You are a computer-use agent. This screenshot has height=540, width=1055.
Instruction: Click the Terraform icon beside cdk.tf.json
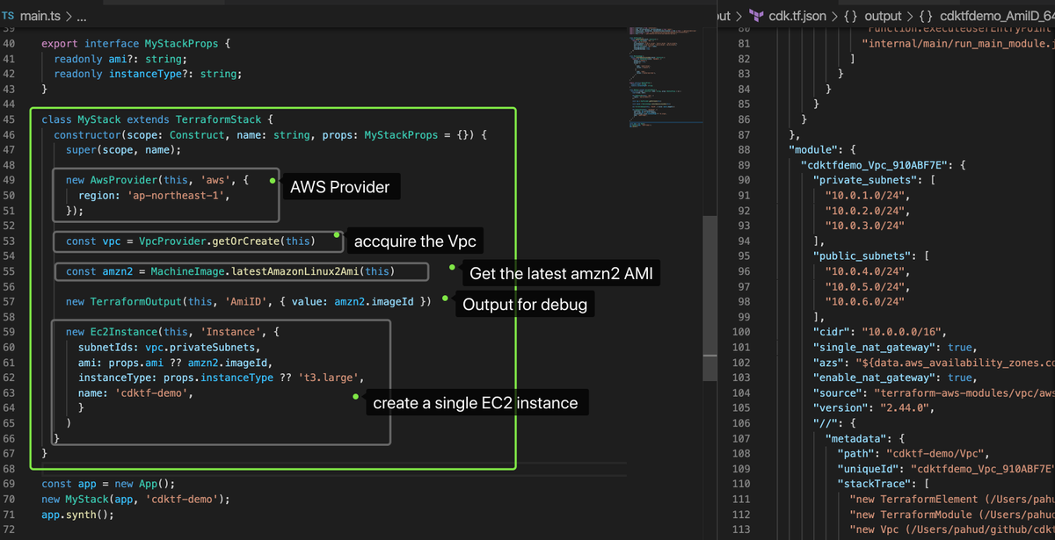point(758,15)
